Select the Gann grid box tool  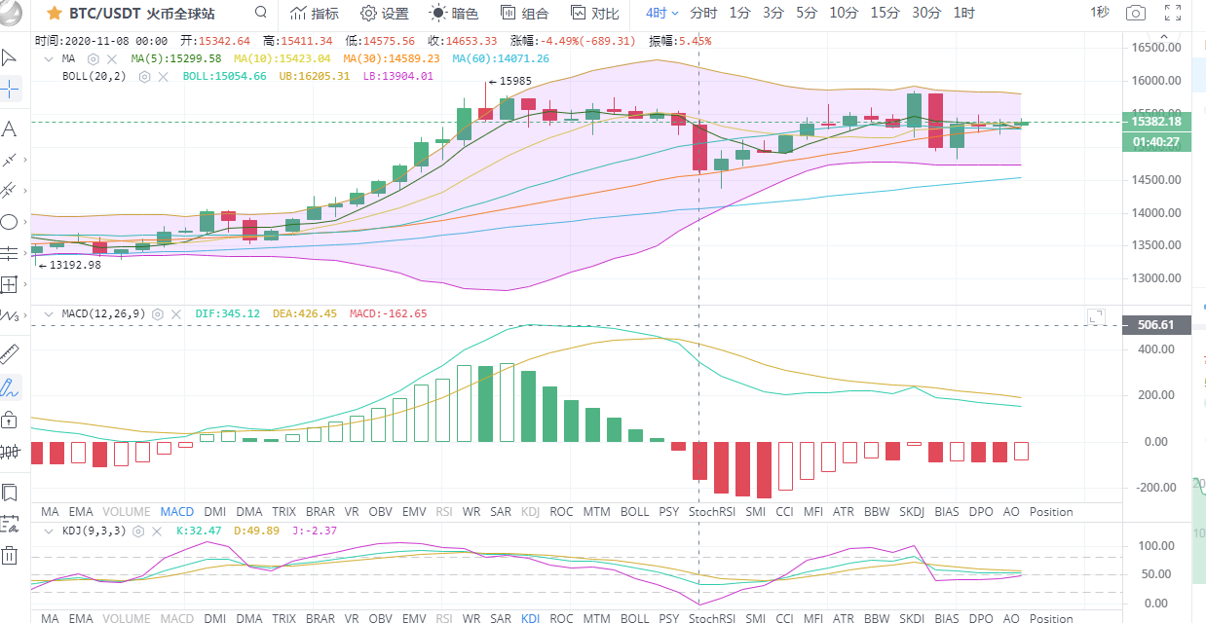pos(9,284)
